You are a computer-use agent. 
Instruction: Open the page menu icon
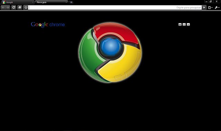pos(210,8)
